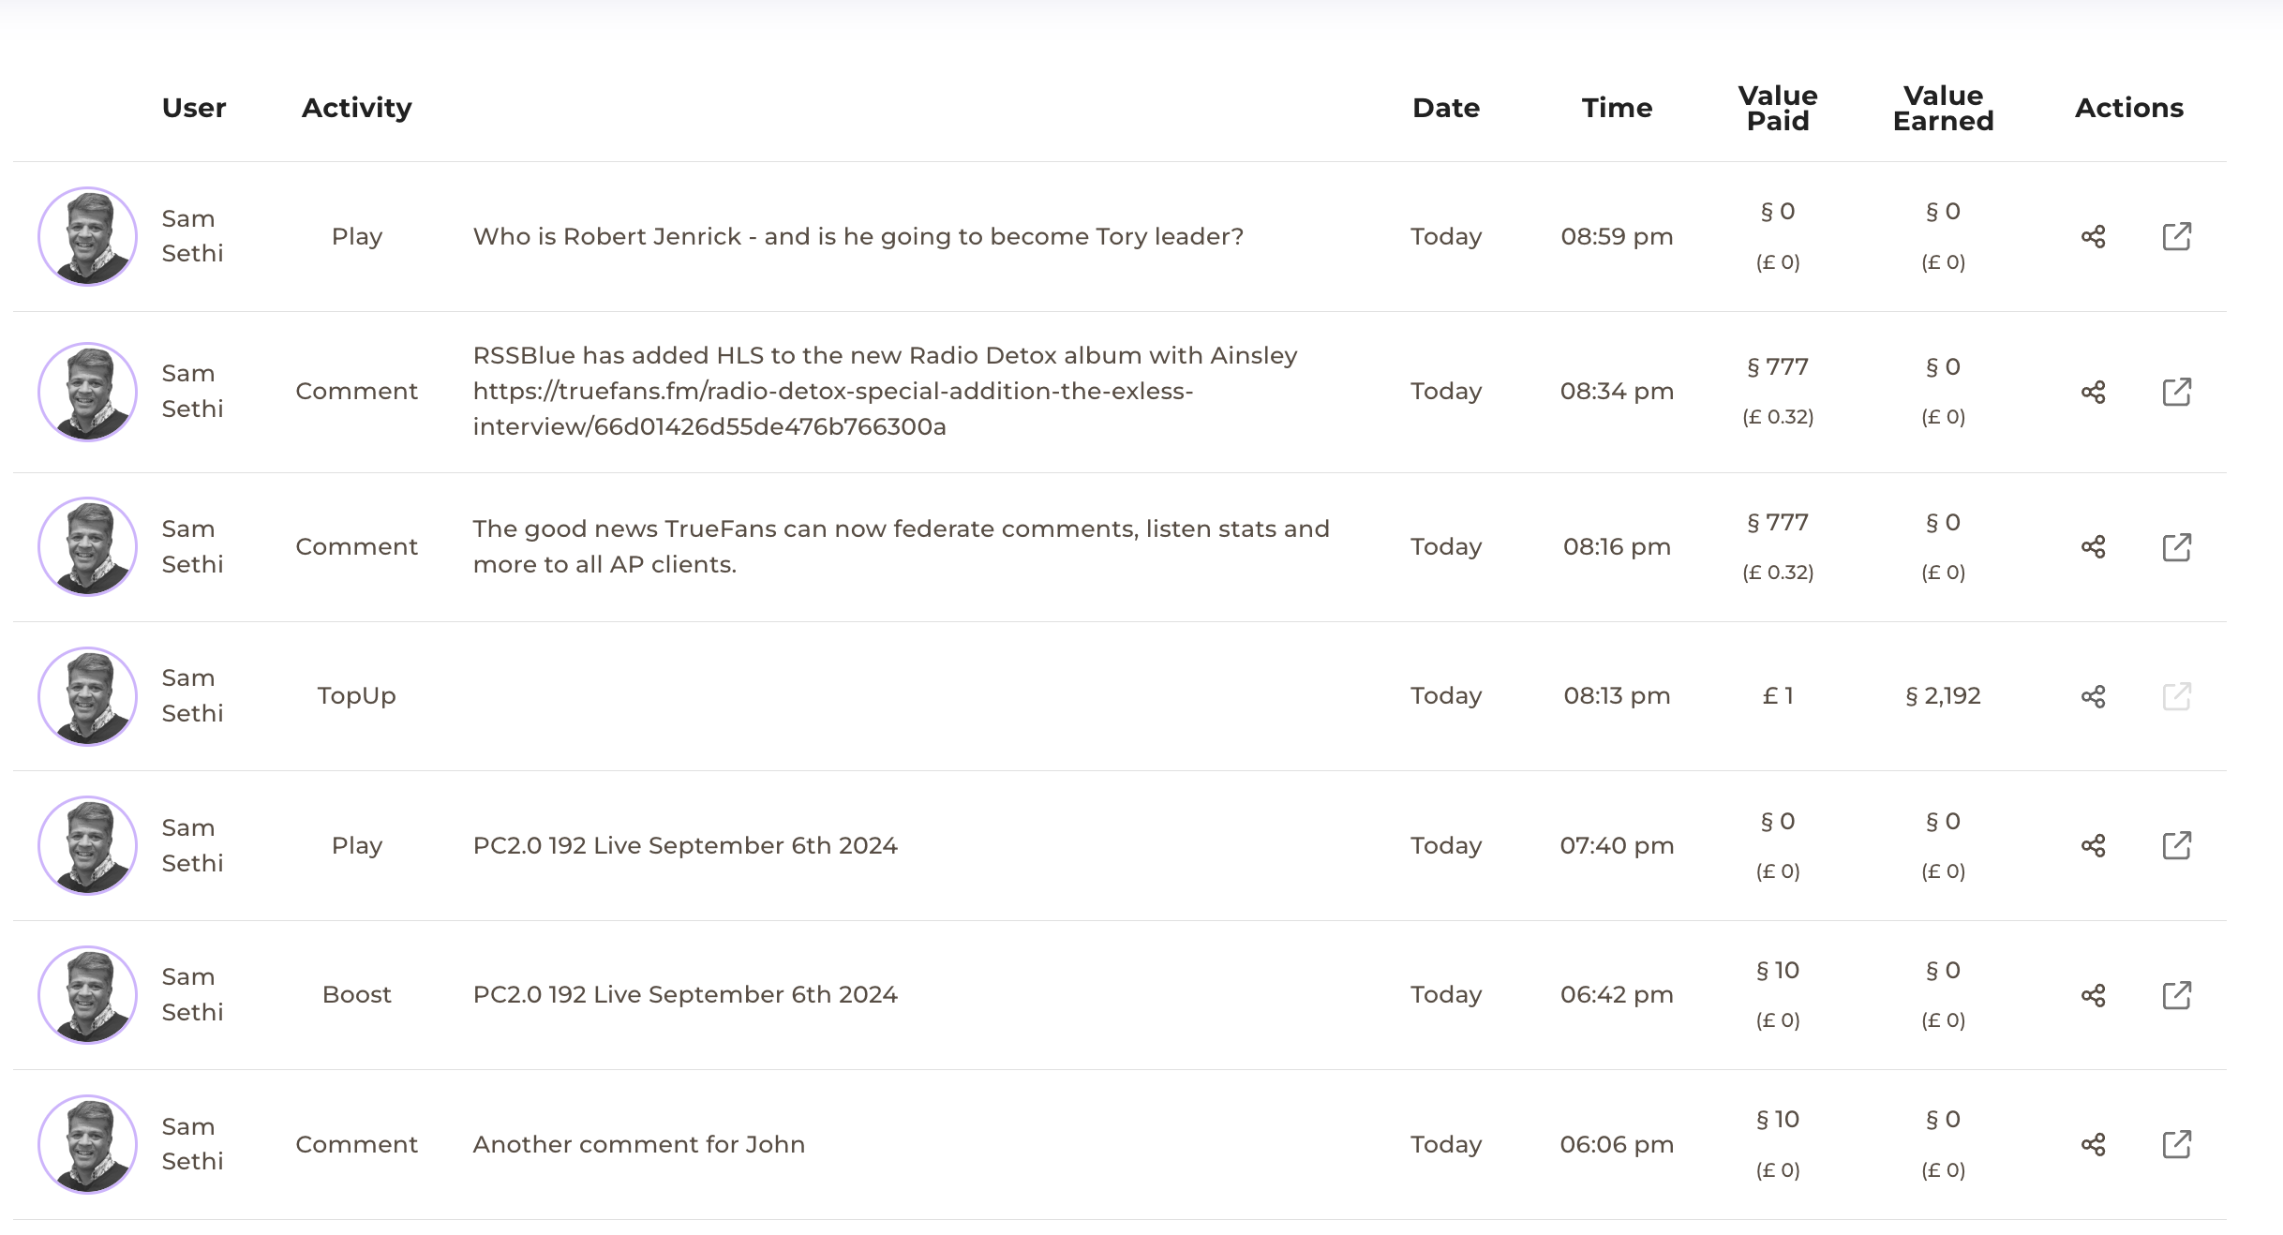Open 'The good news TrueFans can now federate' comment

901,546
